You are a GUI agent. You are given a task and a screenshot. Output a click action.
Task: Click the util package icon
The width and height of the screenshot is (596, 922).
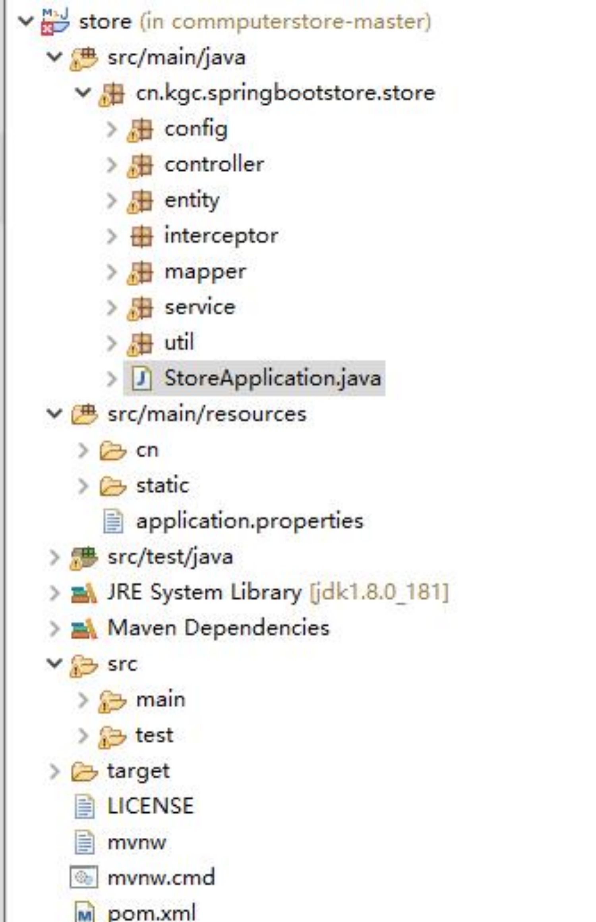140,344
